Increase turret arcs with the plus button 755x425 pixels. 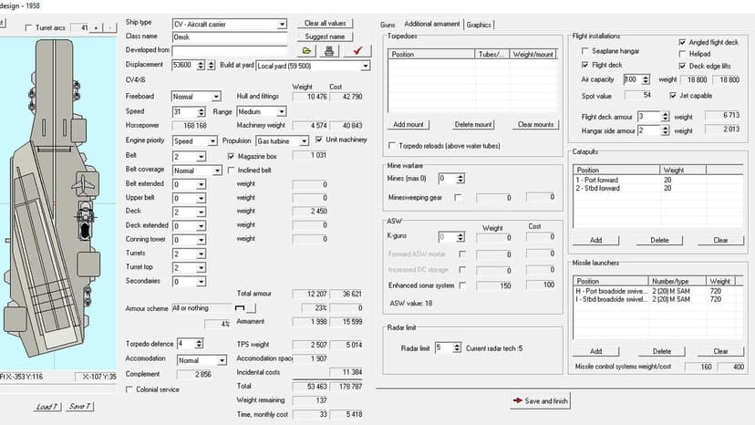(97, 28)
